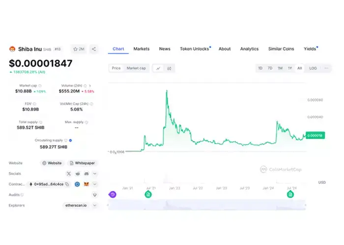Viewport: 344px width, 245px height.
Task: Toggle LOG scale on the chart
Action: (313, 68)
